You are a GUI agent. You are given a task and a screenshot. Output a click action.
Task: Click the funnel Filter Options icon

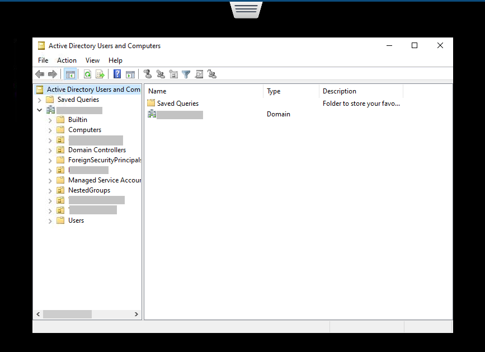tap(186, 74)
